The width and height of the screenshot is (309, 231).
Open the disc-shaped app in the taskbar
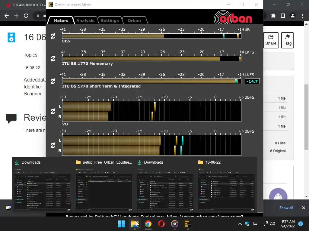(x=175, y=224)
